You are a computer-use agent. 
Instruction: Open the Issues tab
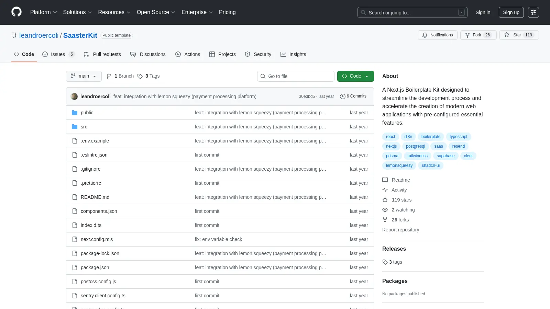click(58, 54)
